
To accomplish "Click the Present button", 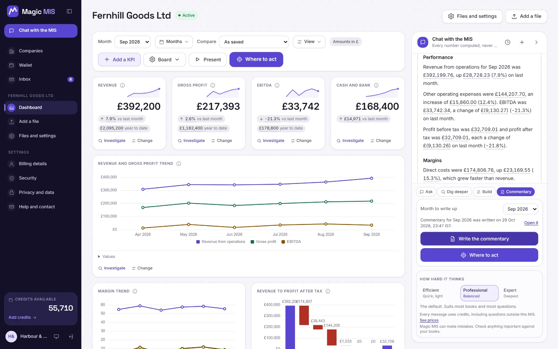I will tap(208, 60).
